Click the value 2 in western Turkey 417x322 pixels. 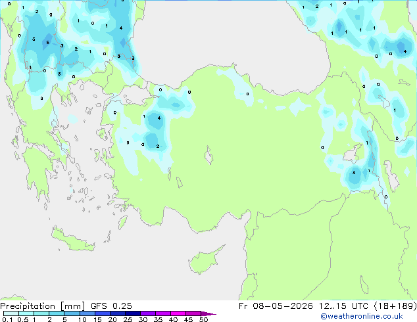tap(158, 146)
